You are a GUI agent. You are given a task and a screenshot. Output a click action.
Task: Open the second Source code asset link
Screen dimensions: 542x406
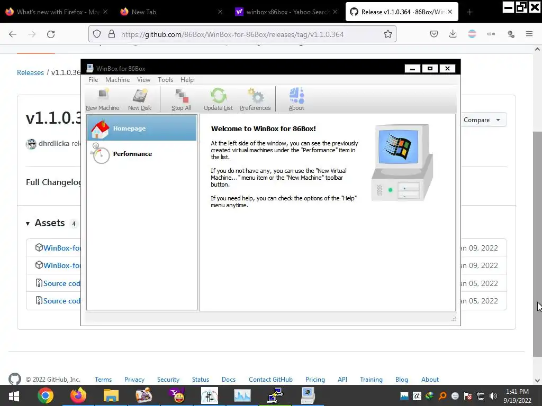(x=61, y=301)
